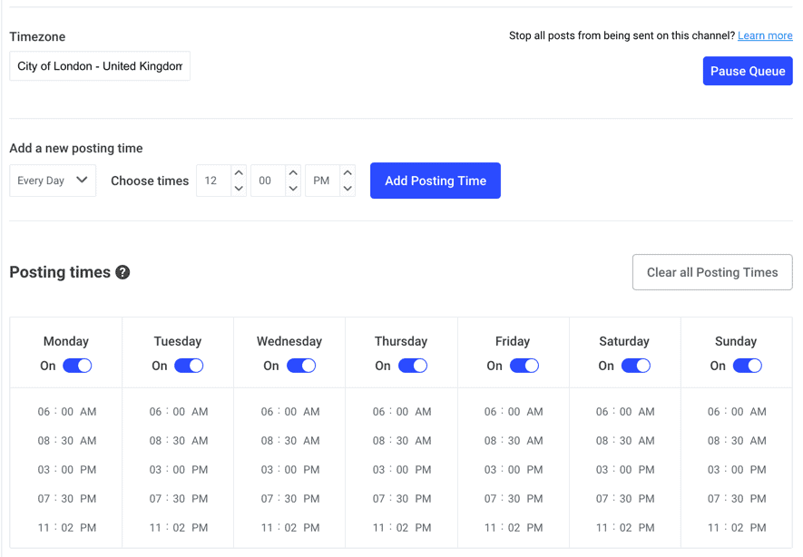
Task: Toggle the Tuesday posting switch
Action: [x=189, y=366]
